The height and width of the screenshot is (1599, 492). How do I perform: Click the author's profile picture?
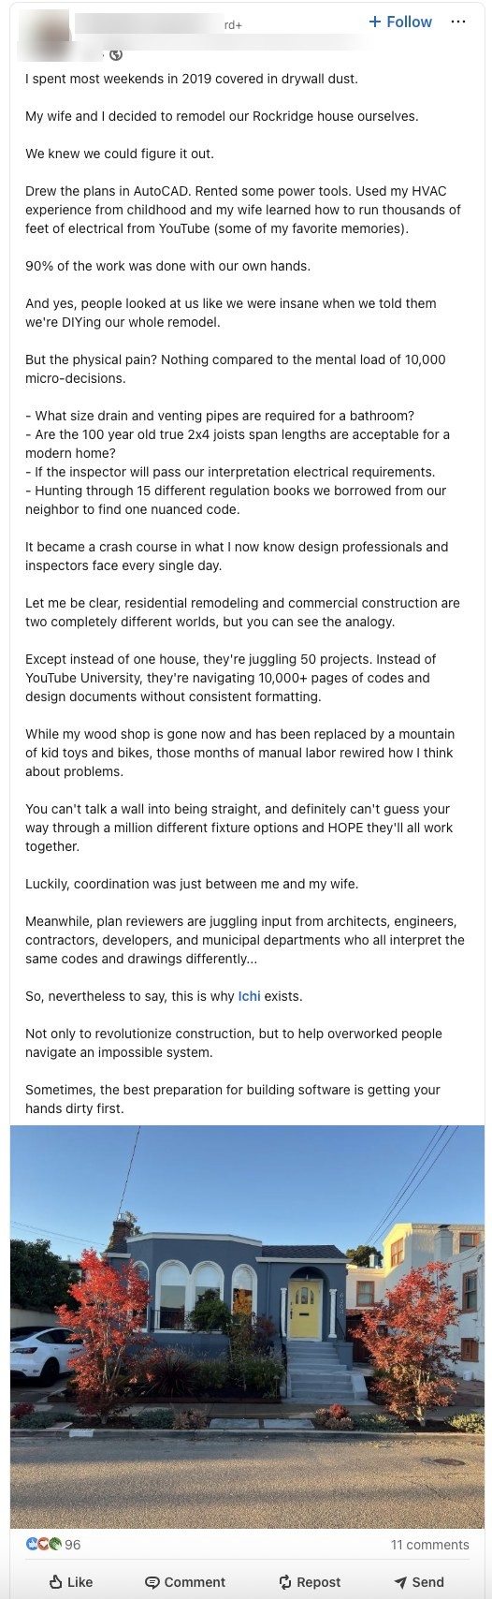44,35
